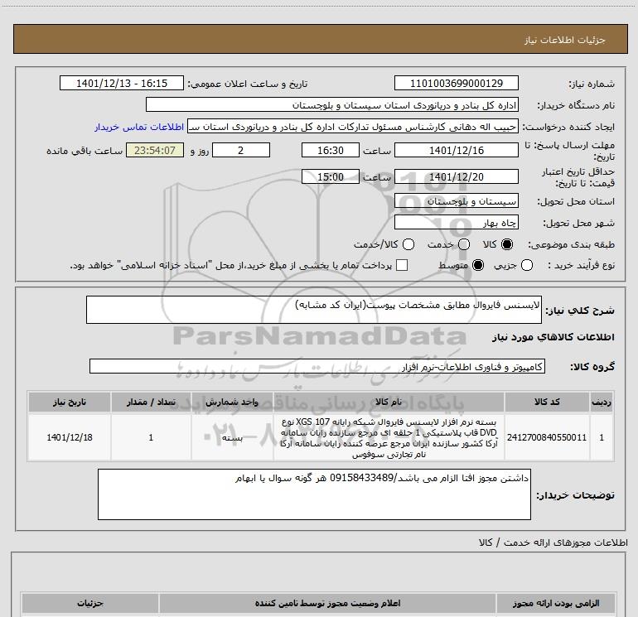Click the واحد شمارش column header
638x617 pixels.
[x=232, y=402]
